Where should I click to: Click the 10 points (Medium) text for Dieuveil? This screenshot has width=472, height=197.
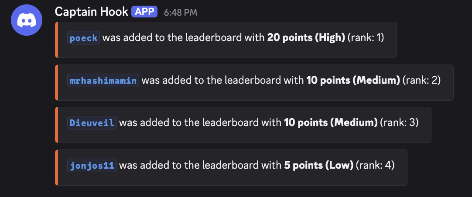click(331, 123)
